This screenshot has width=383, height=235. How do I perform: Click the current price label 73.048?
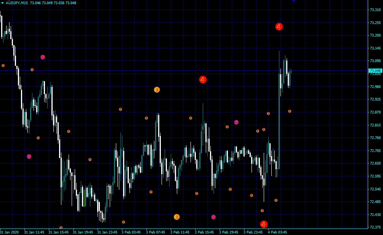pos(375,71)
